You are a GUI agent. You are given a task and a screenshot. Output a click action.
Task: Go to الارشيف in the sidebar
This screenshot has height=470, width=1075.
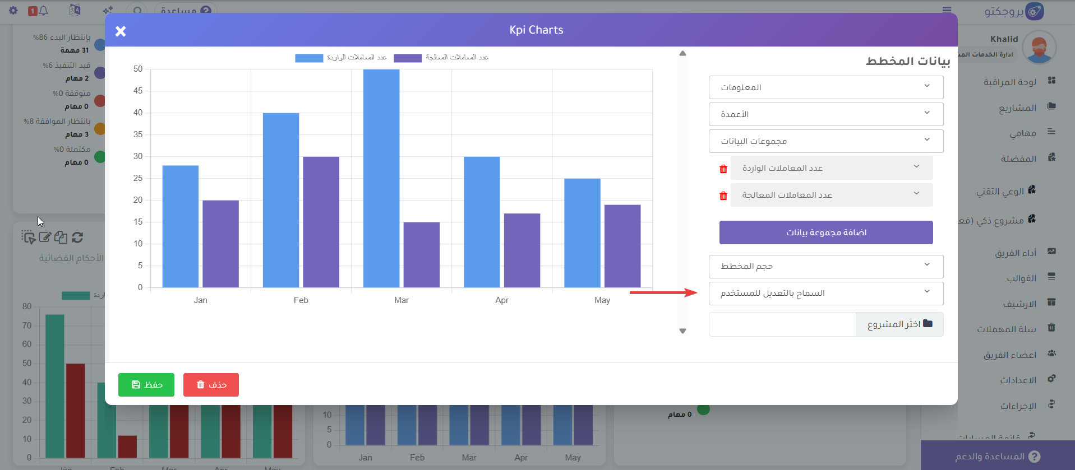coord(1019,304)
